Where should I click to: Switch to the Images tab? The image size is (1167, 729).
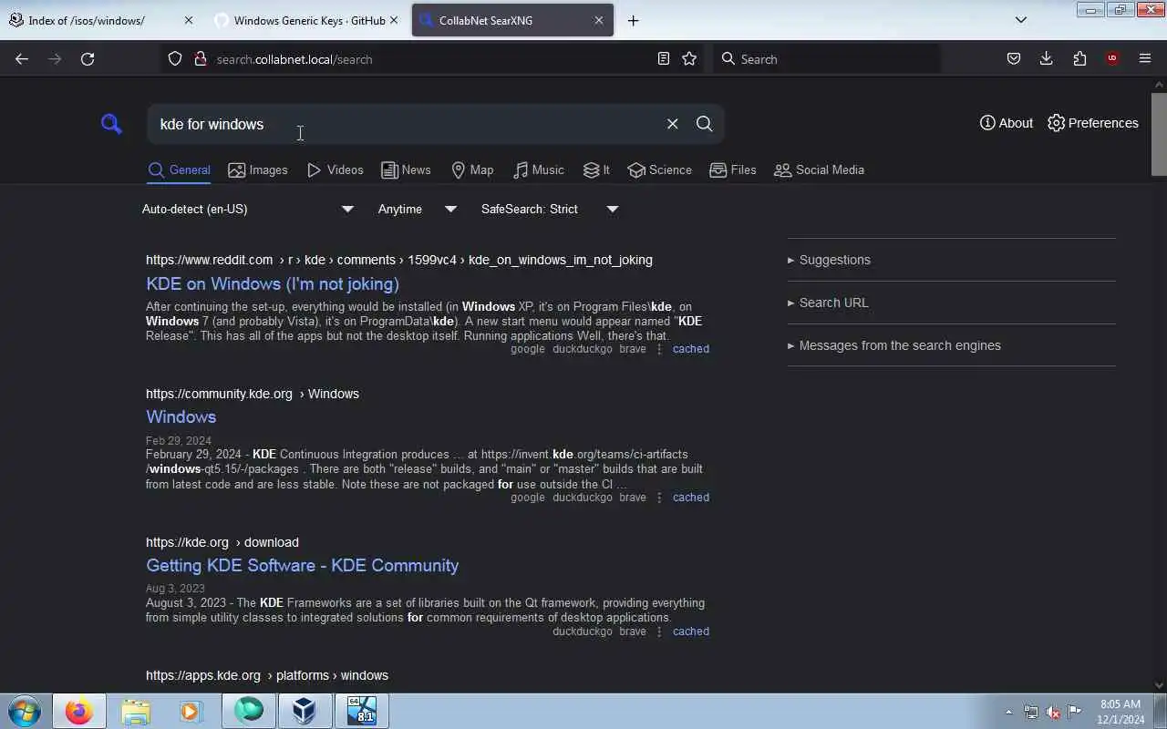(258, 169)
